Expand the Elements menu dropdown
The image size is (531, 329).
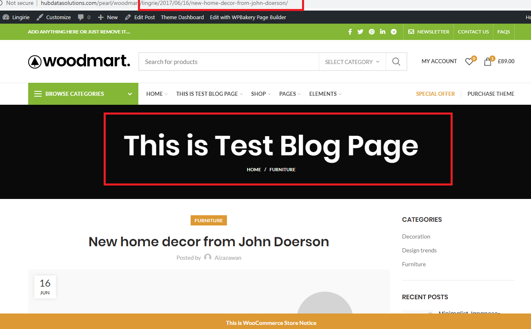pos(340,94)
